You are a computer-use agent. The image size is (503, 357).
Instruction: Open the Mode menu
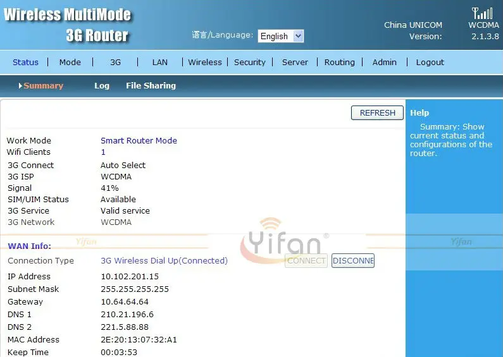click(70, 62)
